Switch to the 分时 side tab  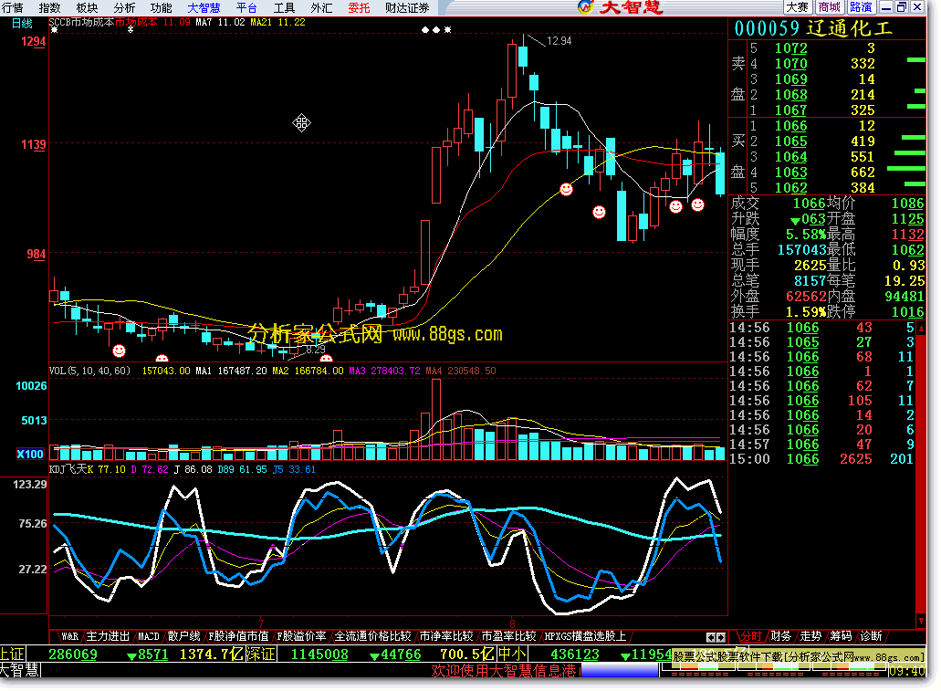(751, 636)
